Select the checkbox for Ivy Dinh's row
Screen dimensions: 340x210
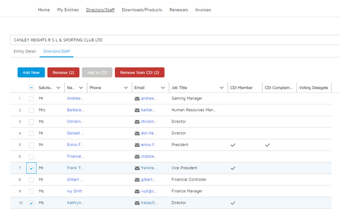[31, 191]
